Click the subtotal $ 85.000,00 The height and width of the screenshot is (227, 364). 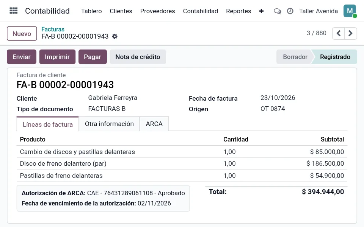327,152
